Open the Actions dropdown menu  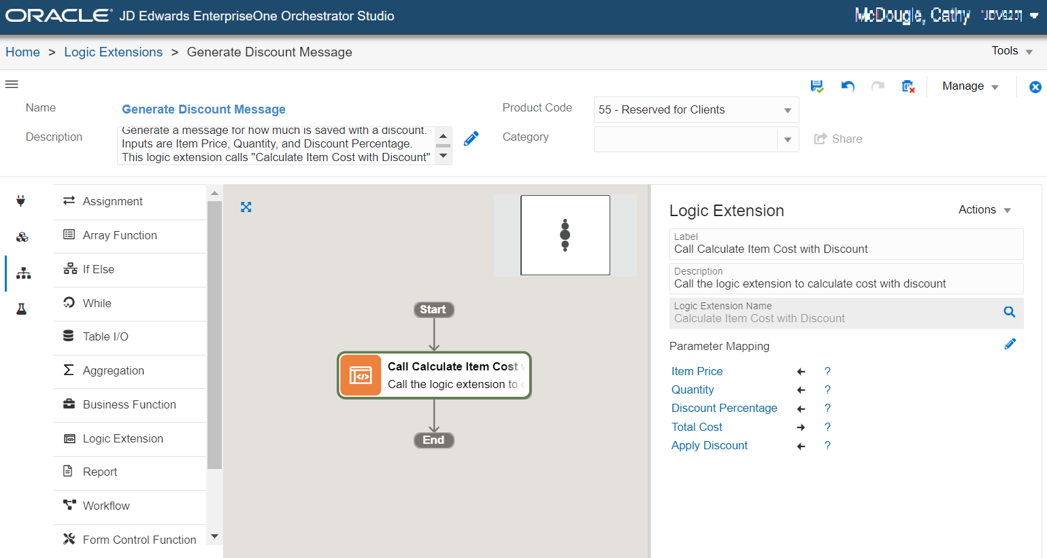coord(984,210)
